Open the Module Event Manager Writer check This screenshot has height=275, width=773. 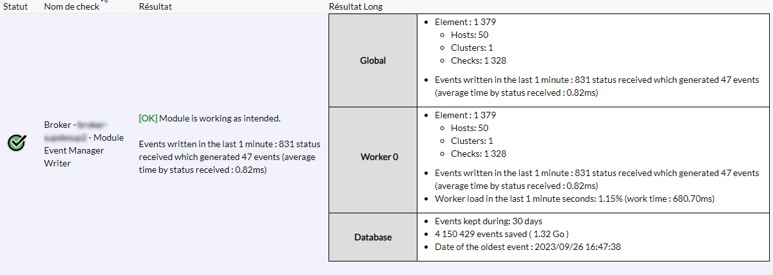click(83, 144)
